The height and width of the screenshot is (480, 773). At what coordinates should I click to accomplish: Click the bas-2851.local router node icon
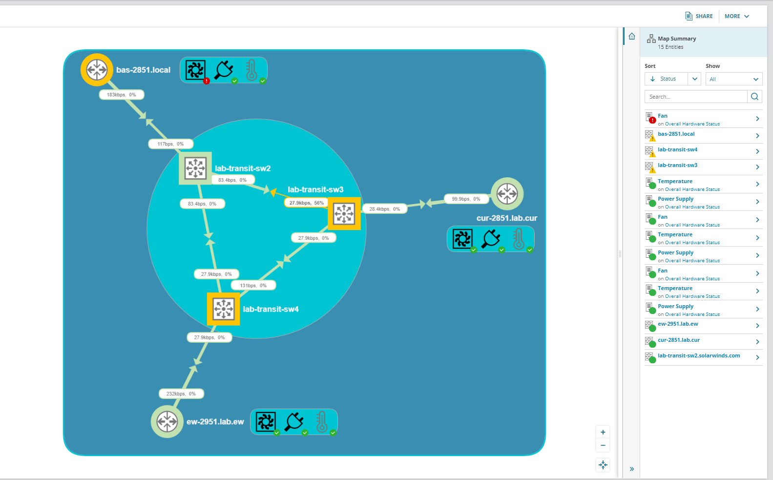[x=97, y=70]
